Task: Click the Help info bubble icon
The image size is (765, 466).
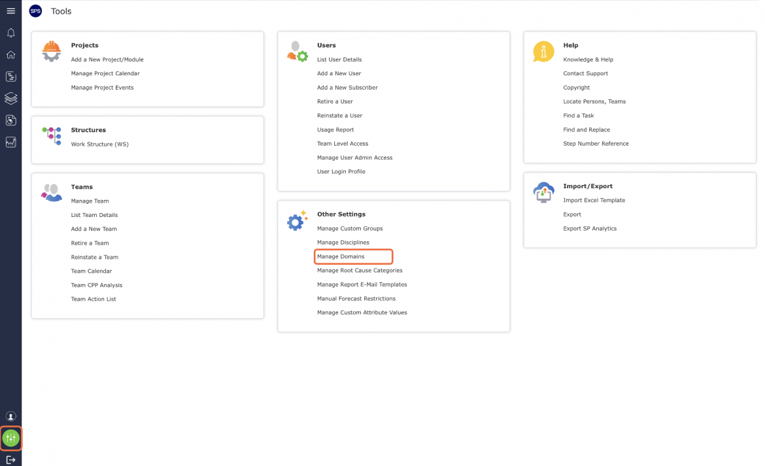Action: coord(543,51)
